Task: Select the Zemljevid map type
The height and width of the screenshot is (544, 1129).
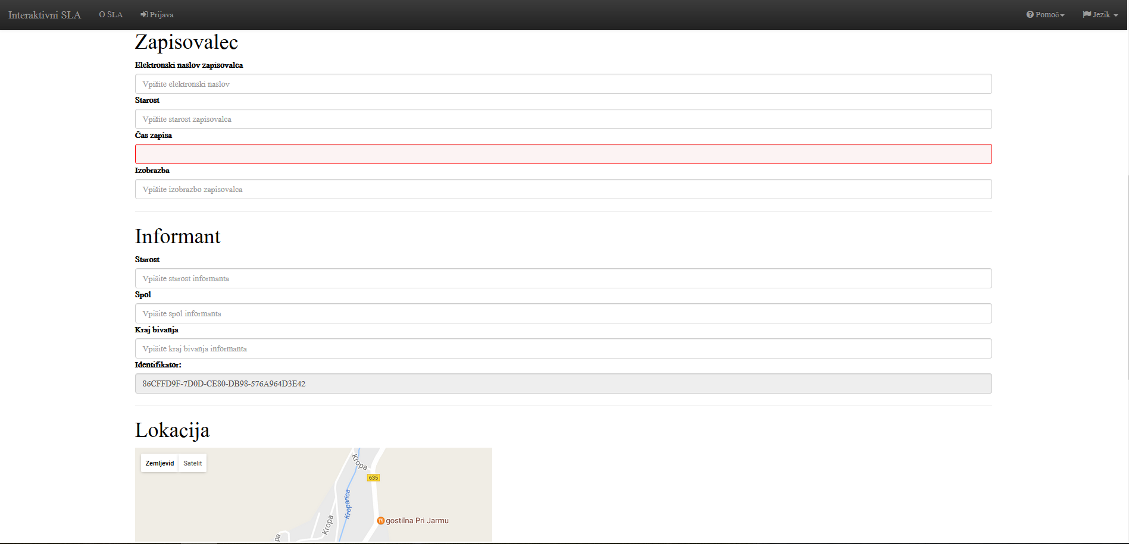Action: pyautogui.click(x=160, y=463)
